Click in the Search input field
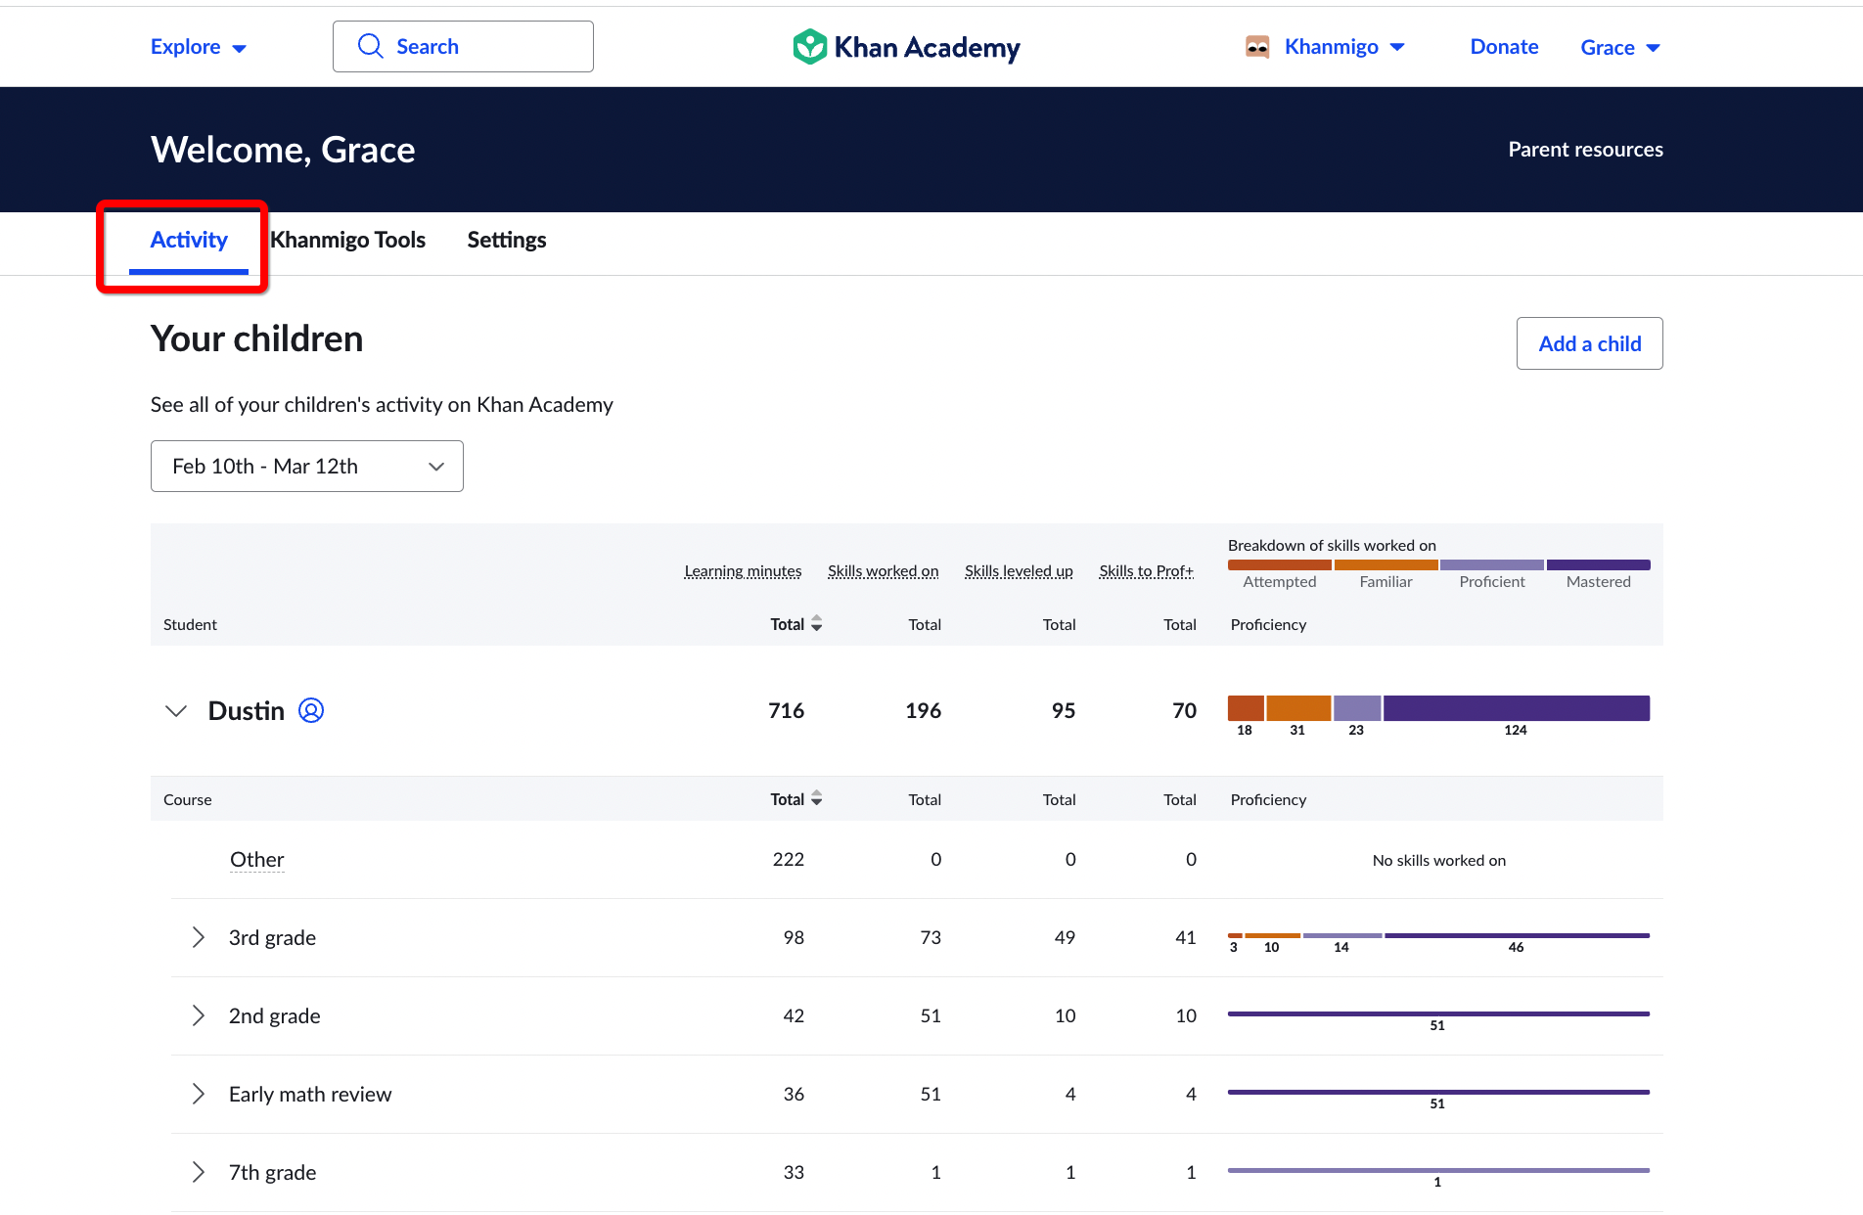The height and width of the screenshot is (1215, 1863). [463, 46]
